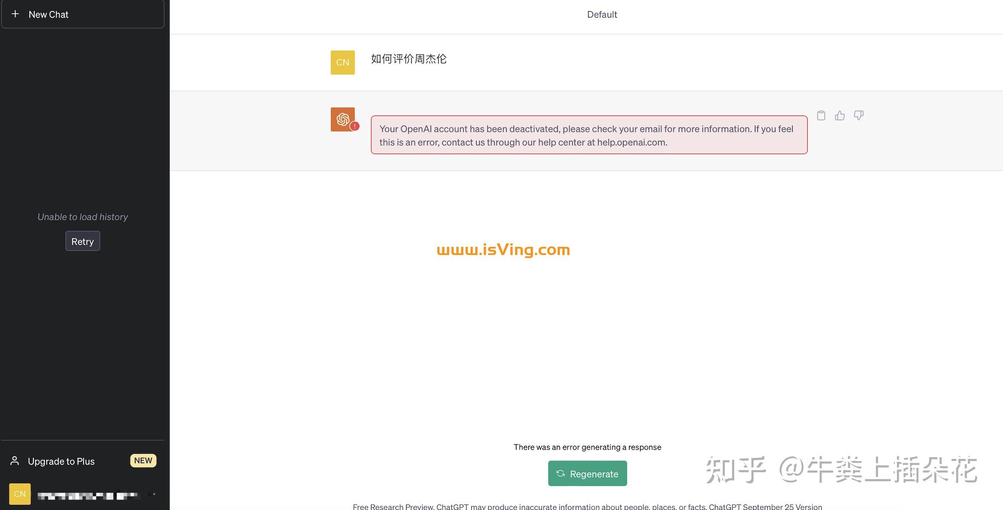Give the response a thumbs down rating

click(858, 115)
